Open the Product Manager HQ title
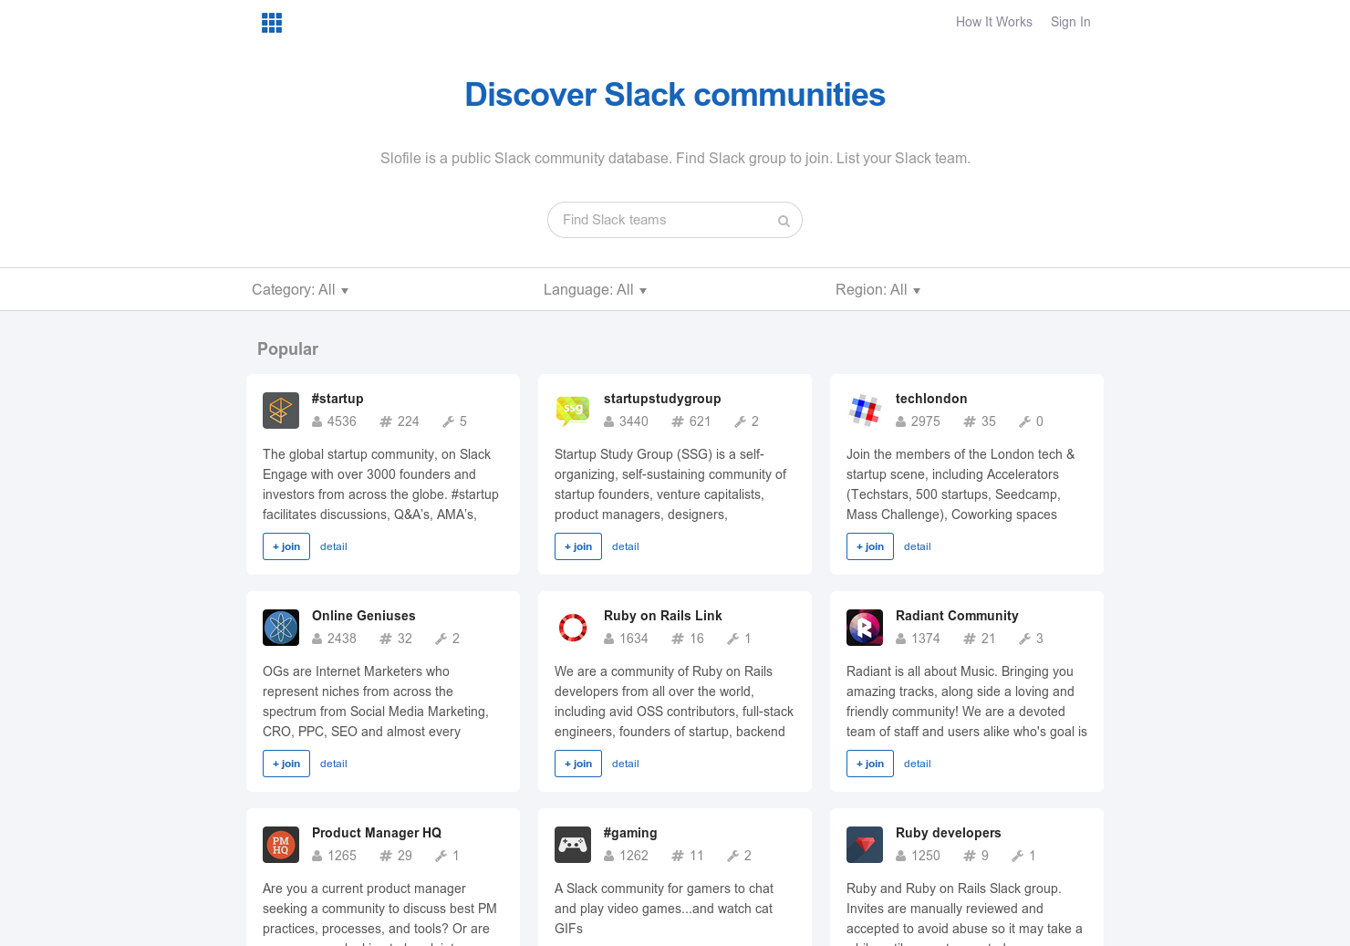The image size is (1350, 946). click(377, 833)
